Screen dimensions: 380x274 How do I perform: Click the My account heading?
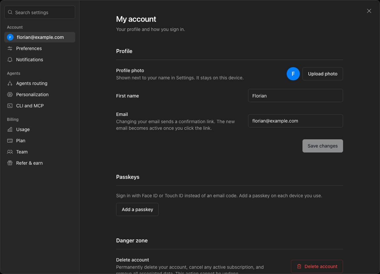tap(136, 19)
